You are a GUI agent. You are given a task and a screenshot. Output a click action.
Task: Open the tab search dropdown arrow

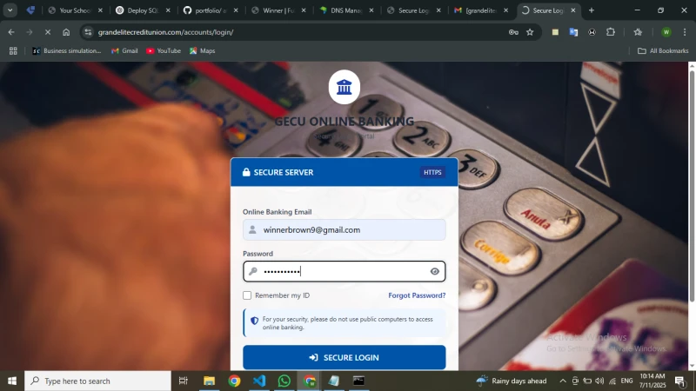[10, 10]
